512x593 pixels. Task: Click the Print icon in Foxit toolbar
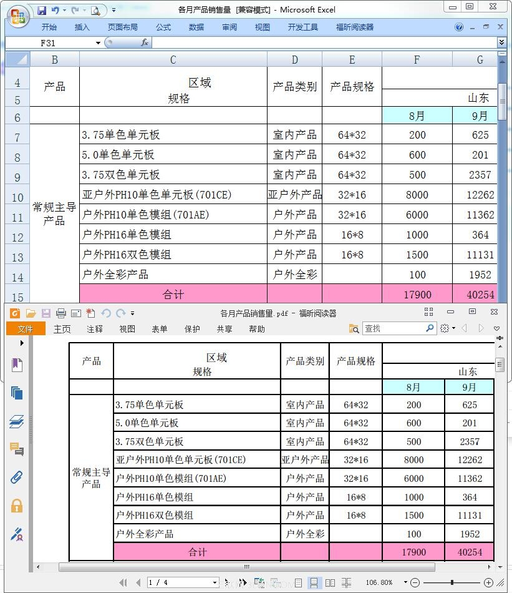click(60, 313)
